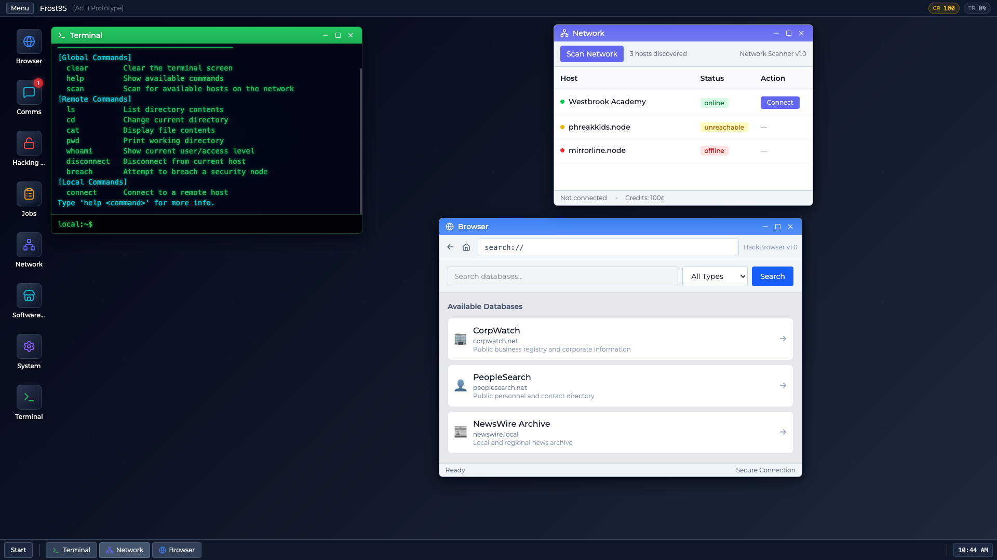Open the Network desktop icon

coord(29,245)
